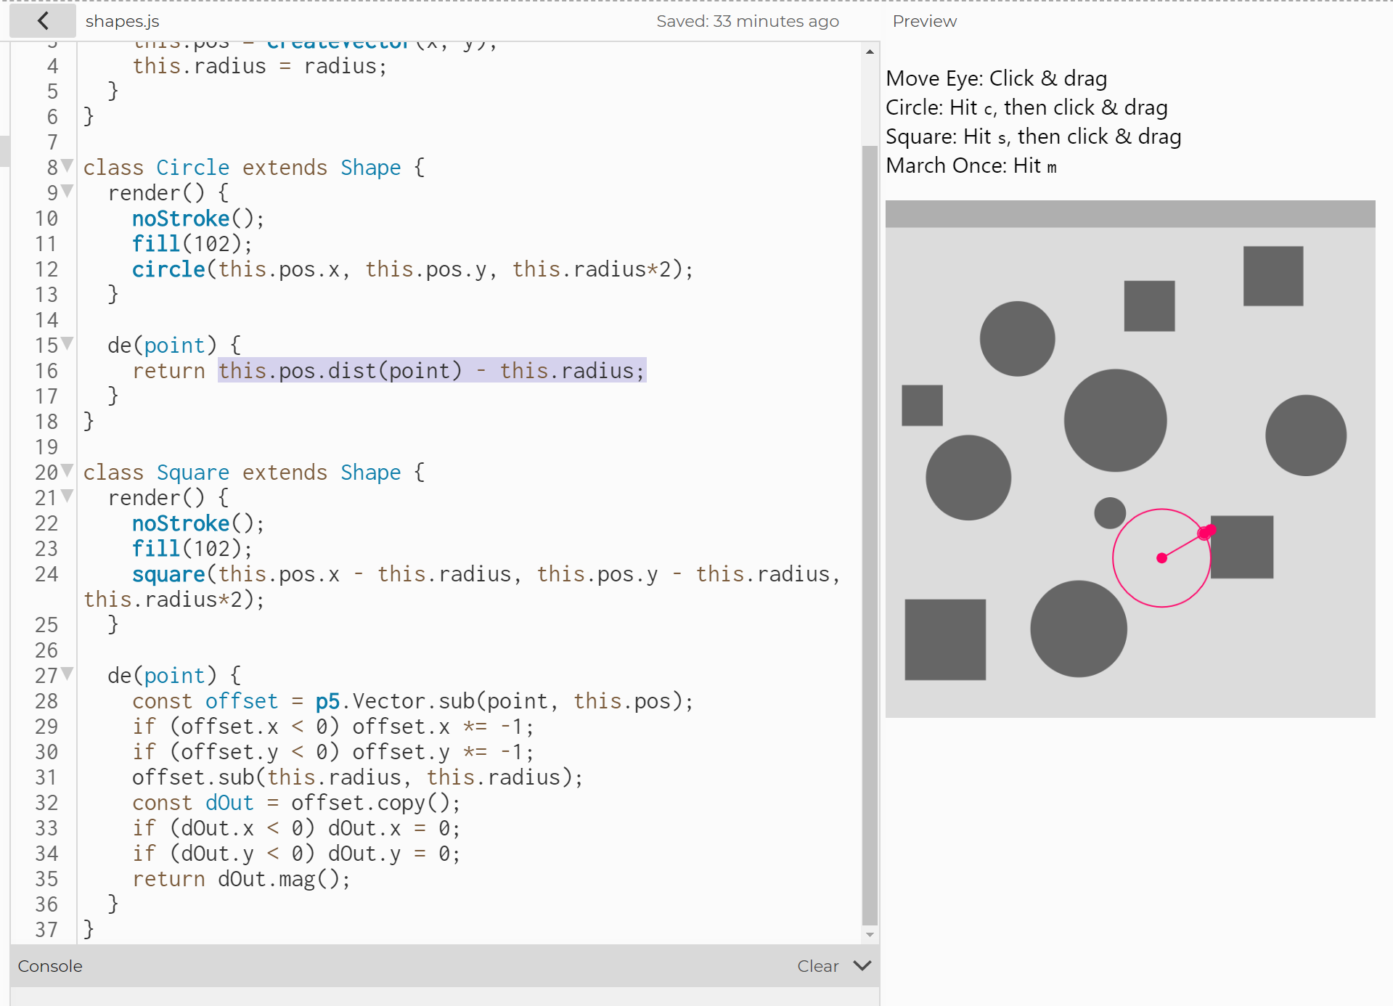Collapse the de(point) method at line 15

point(68,344)
